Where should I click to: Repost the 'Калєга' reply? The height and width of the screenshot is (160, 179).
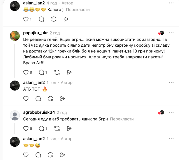(x=54, y=19)
